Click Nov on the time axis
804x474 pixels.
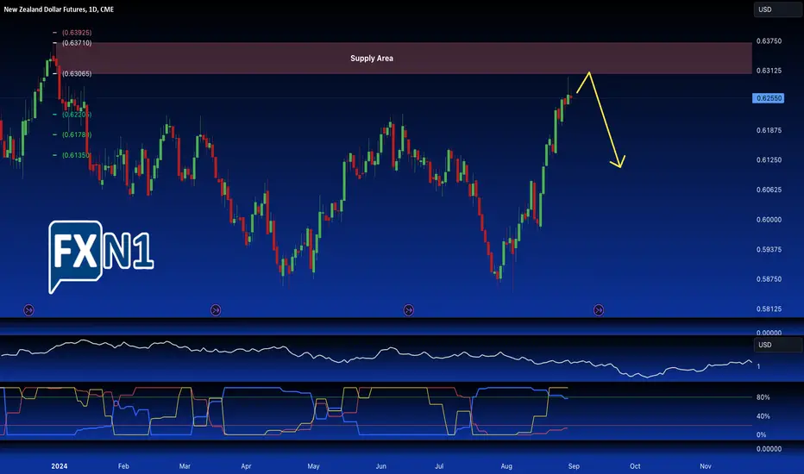[706, 466]
